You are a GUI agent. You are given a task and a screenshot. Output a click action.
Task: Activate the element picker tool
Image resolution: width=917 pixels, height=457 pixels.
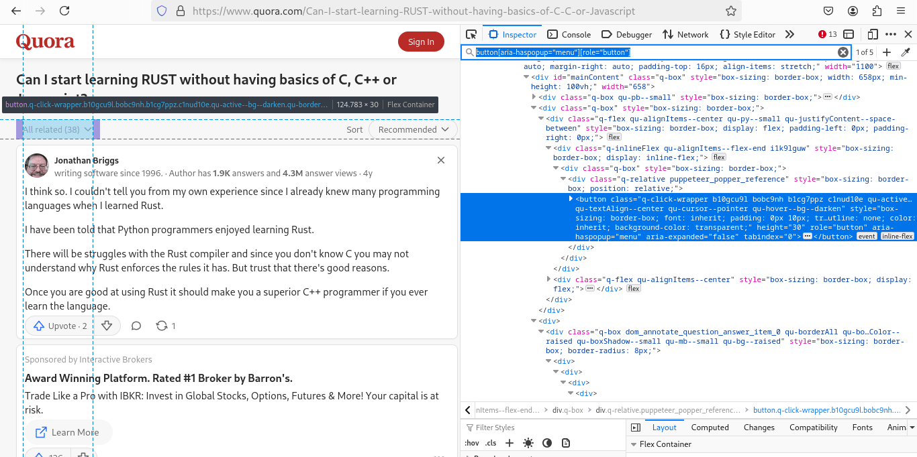click(x=471, y=34)
